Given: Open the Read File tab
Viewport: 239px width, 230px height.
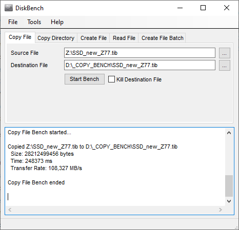Looking at the screenshot, I should (x=124, y=38).
